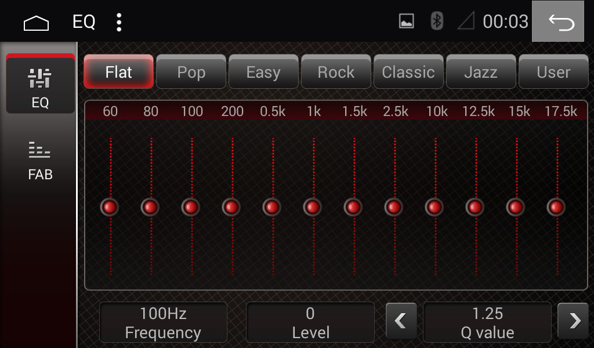Tap the Home icon in top bar
The image size is (594, 348).
[x=36, y=23]
